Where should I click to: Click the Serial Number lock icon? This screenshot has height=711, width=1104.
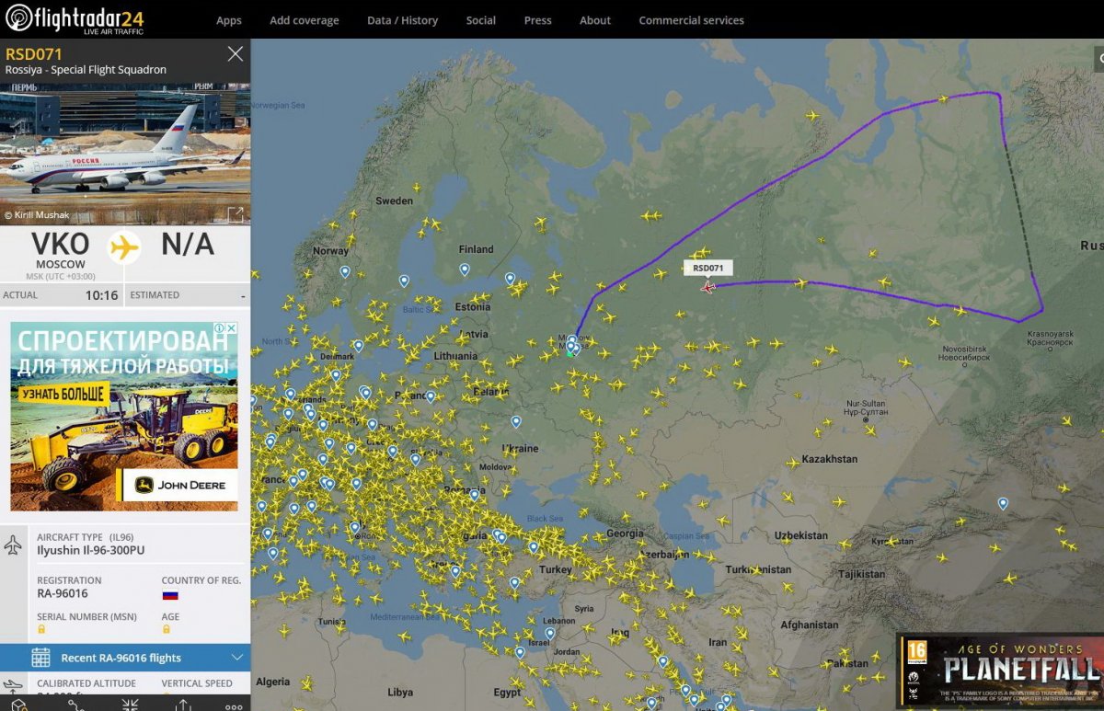point(41,630)
